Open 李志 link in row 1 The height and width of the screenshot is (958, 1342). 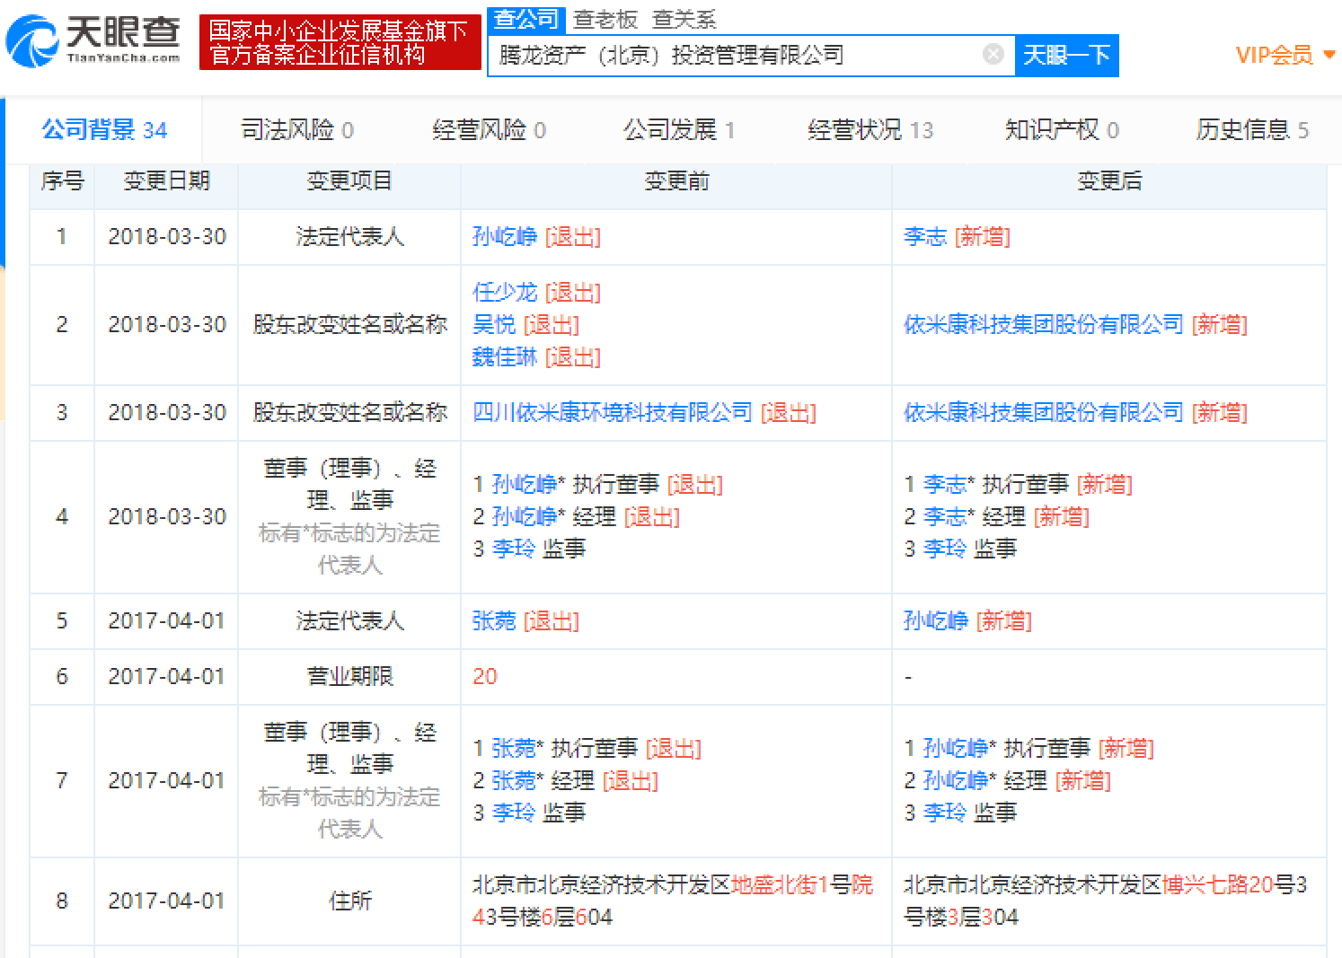pyautogui.click(x=925, y=237)
